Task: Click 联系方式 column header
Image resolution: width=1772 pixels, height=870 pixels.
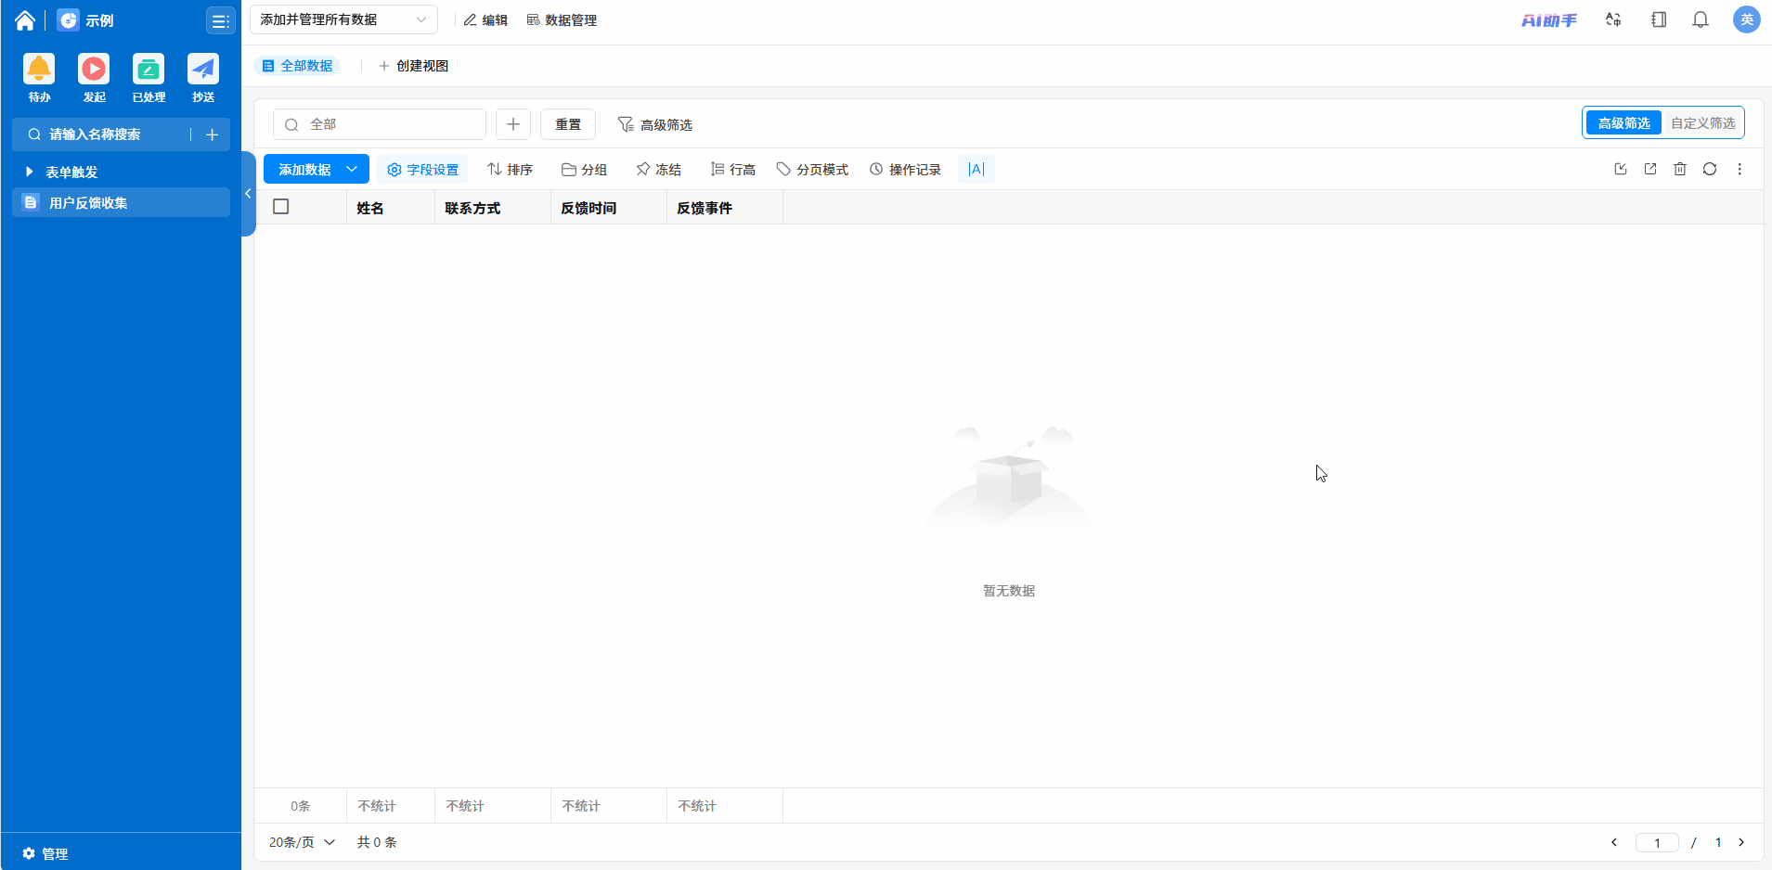Action: (x=492, y=208)
